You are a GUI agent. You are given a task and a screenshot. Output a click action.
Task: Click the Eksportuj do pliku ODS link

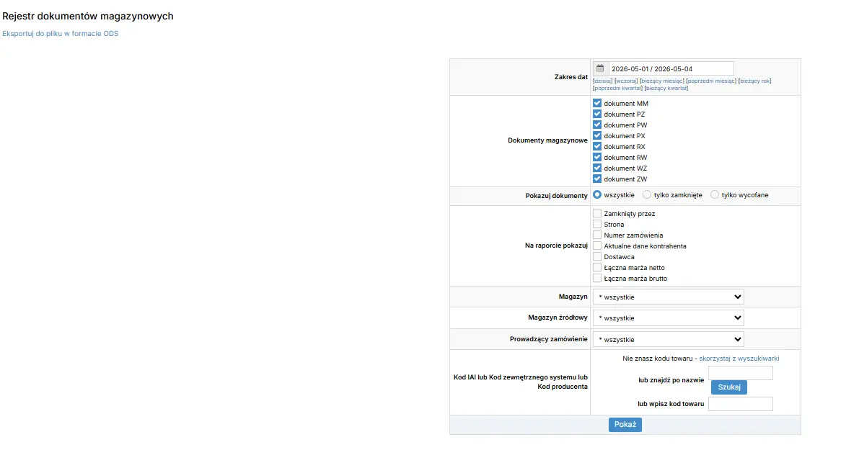[x=61, y=33]
